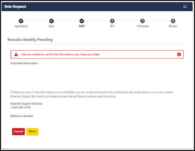Image resolution: width=195 pixels, height=151 pixels.
Task: Expand the Role Request dialog to fullscreen
Action: (185, 6)
